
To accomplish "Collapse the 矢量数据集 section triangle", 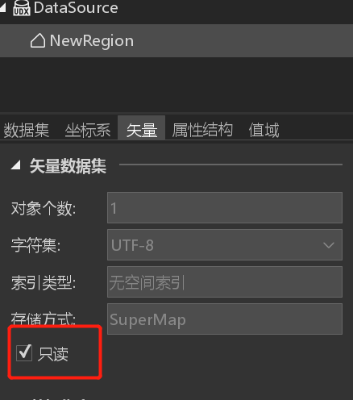I will click(16, 165).
